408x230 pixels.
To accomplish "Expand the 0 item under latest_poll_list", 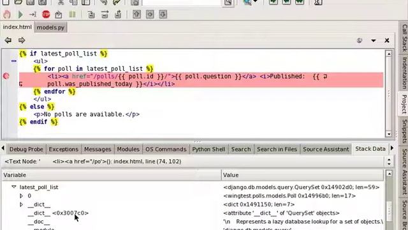I will point(21,195).
